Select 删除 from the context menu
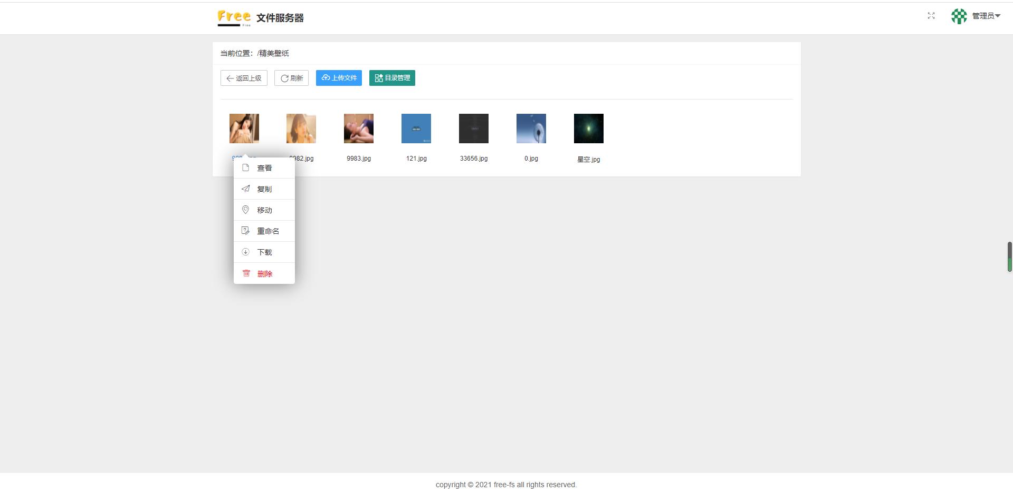Image resolution: width=1013 pixels, height=493 pixels. [x=265, y=273]
